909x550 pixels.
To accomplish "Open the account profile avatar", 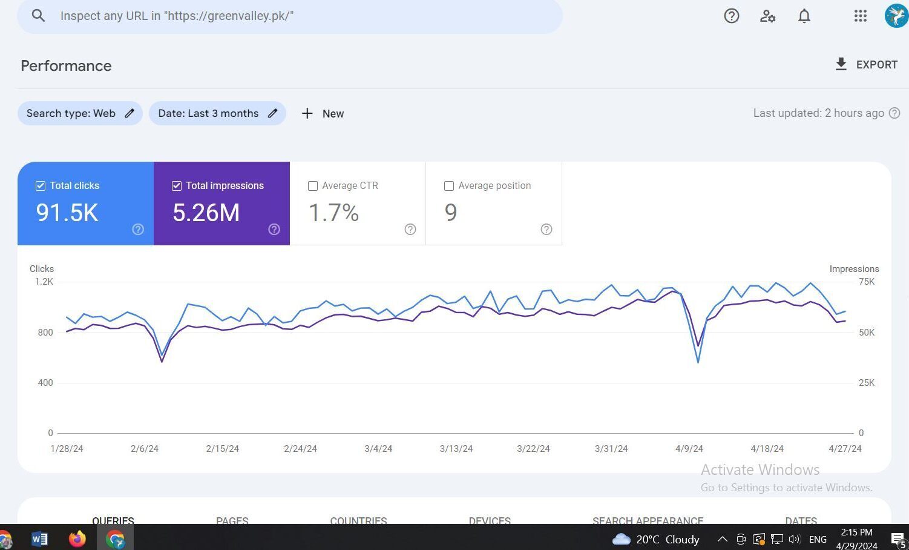I will click(896, 16).
